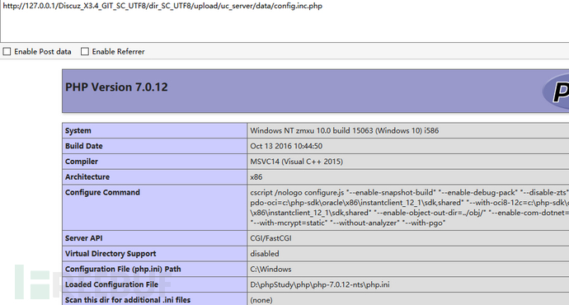Click the Windows NT system value
Viewport: 569px width, 305px height.
[345, 130]
